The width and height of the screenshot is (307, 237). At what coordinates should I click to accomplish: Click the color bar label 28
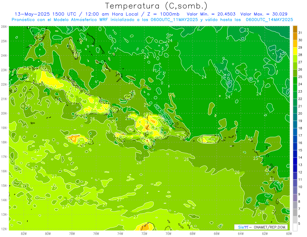click(300, 55)
